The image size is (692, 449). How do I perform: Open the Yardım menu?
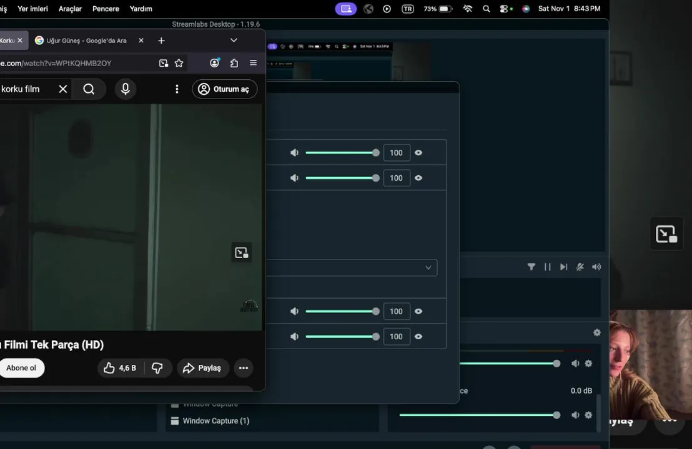click(141, 9)
